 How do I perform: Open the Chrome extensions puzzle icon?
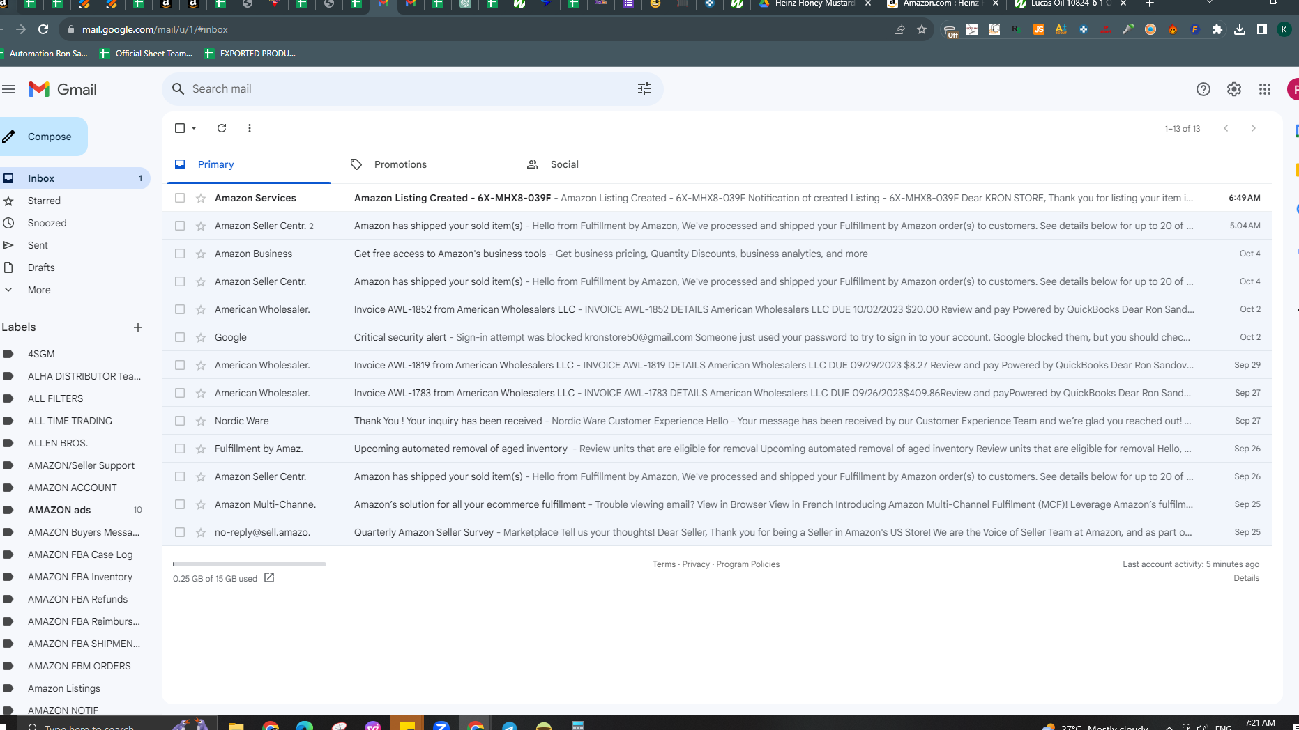click(x=1217, y=29)
